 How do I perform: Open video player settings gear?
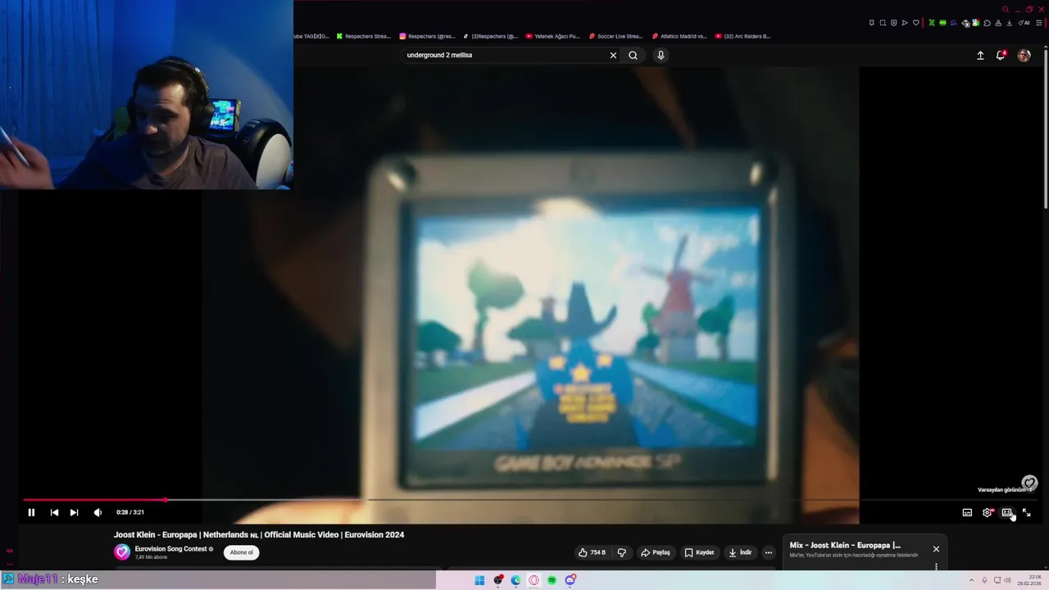[x=988, y=512]
